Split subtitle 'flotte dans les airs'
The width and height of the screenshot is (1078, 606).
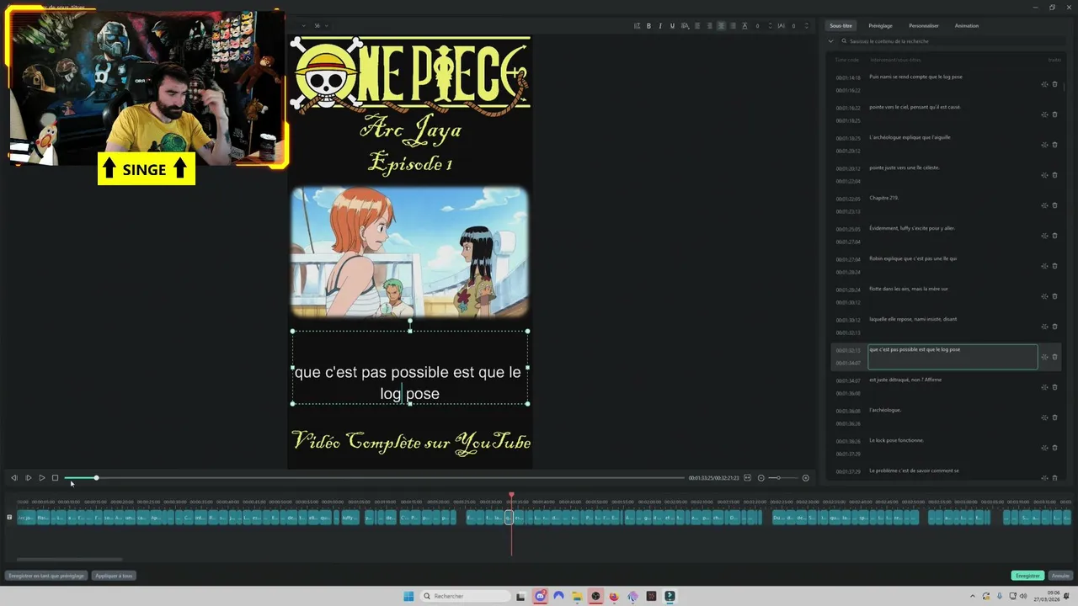[1044, 296]
